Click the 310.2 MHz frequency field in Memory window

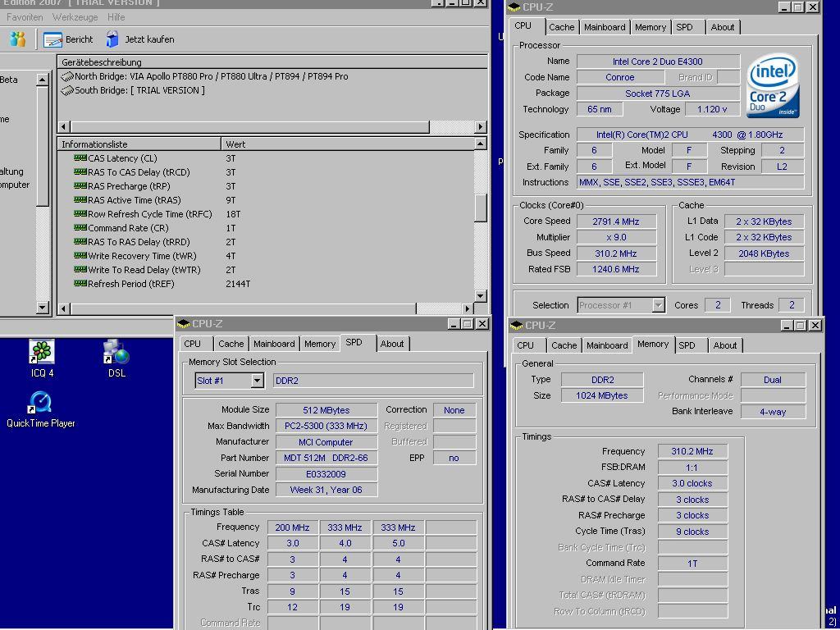tap(692, 452)
